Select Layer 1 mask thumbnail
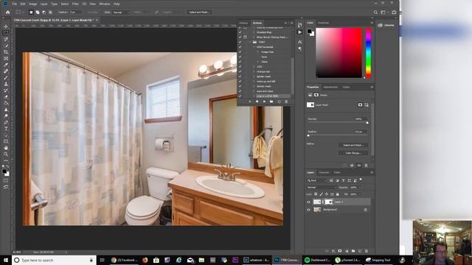Image resolution: width=472 pixels, height=265 pixels. (328, 202)
